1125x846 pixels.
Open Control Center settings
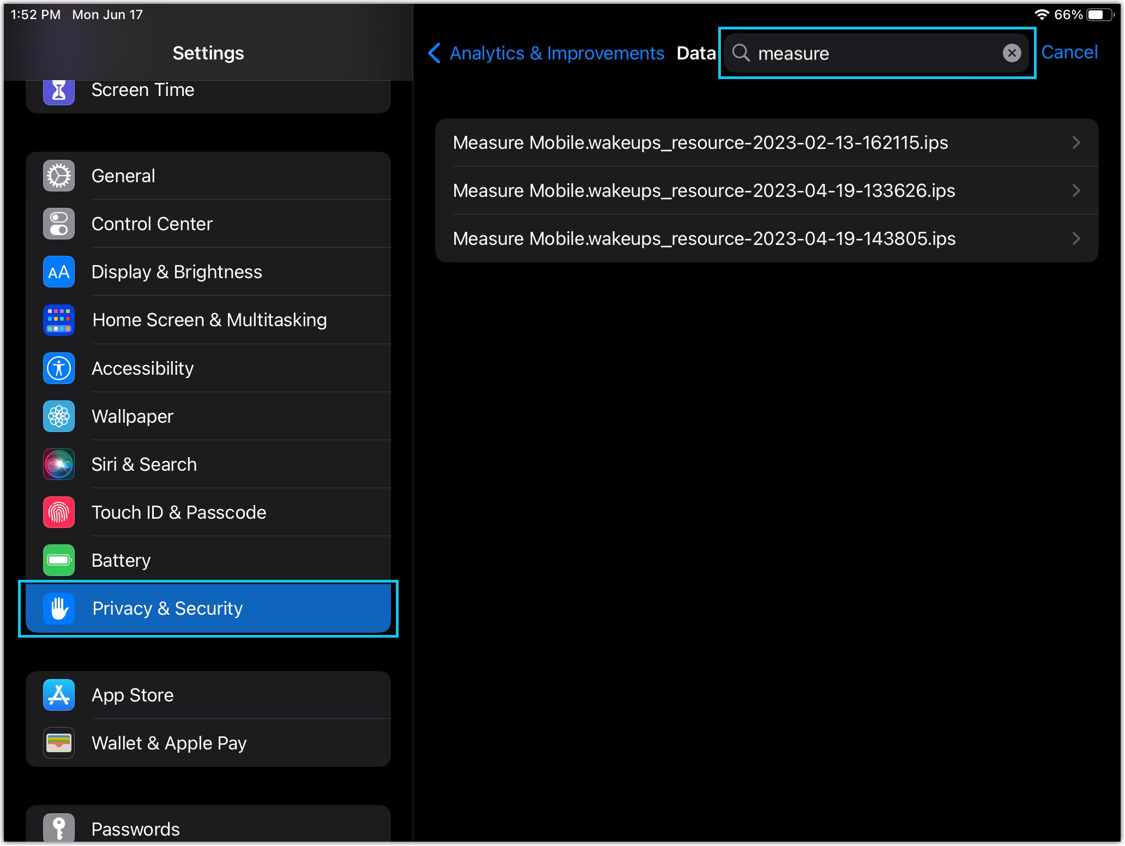208,224
